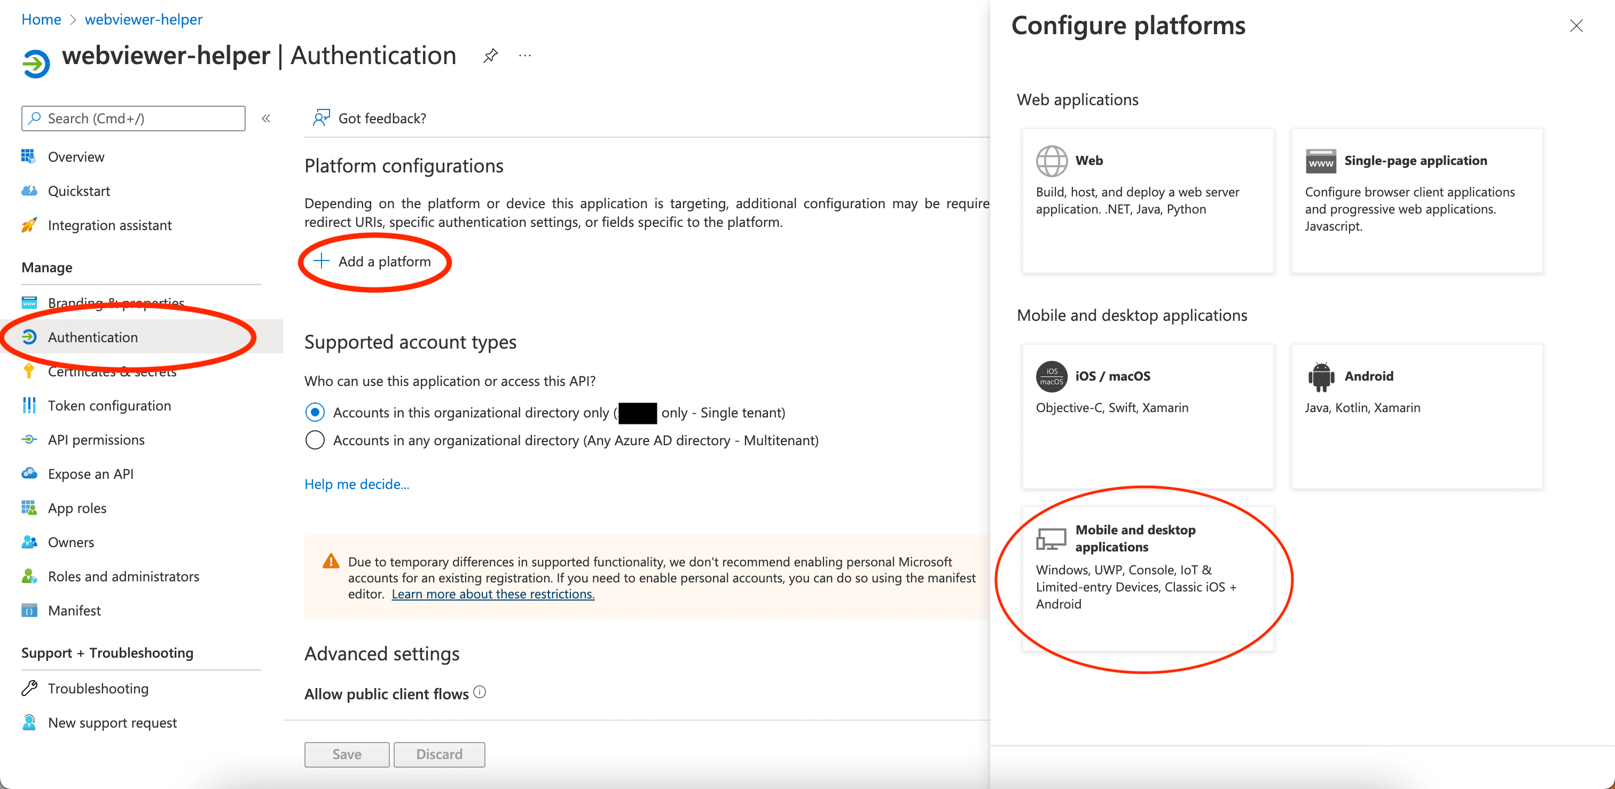Open the ellipsis more options menu
This screenshot has width=1615, height=789.
525,56
